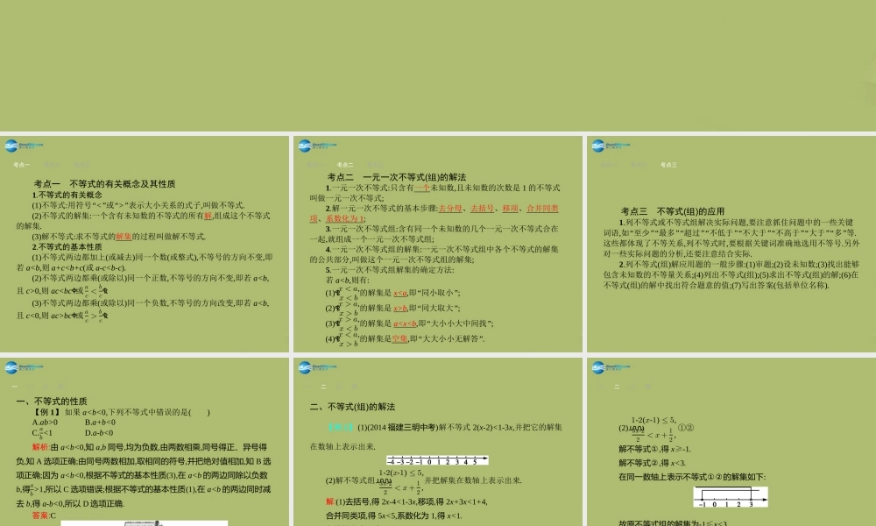The image size is (876, 526).
Task: Click the line 解不等式①,得 x≥-1
Action: [x=654, y=449]
